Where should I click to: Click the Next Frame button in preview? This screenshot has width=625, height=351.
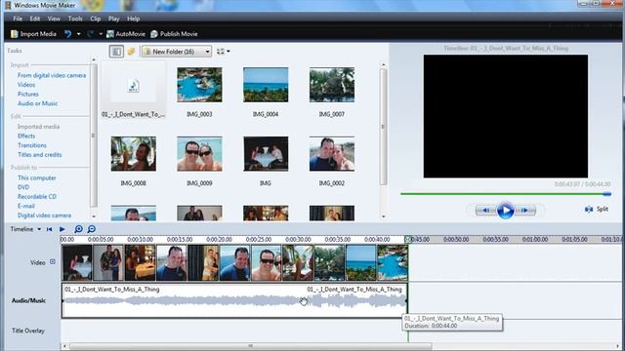tap(524, 211)
